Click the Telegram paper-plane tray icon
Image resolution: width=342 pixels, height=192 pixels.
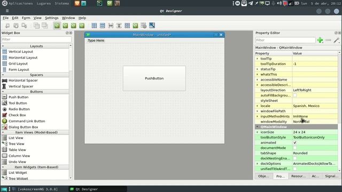(x=251, y=3)
